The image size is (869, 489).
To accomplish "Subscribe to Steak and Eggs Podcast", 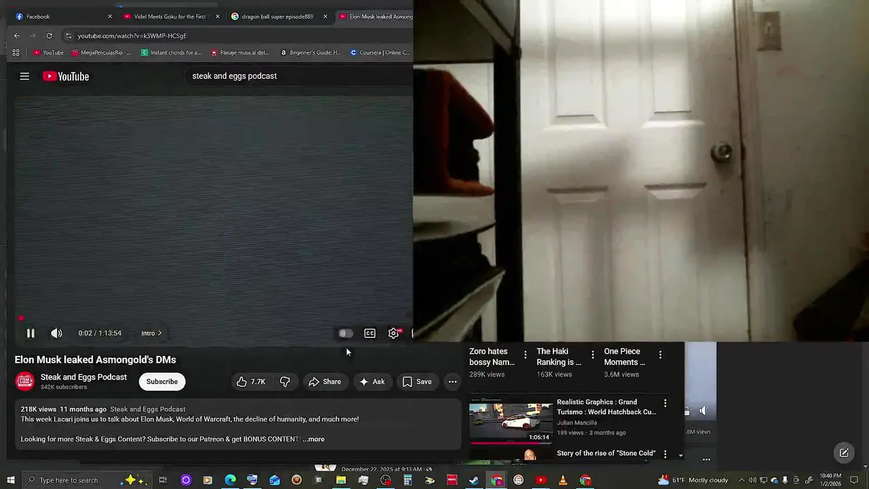I will 162,382.
